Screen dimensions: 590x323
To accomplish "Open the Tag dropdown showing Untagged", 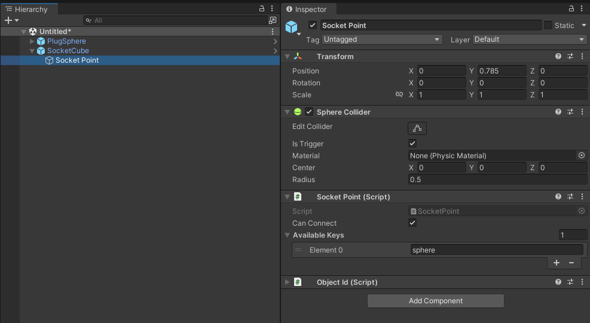I will coord(381,39).
